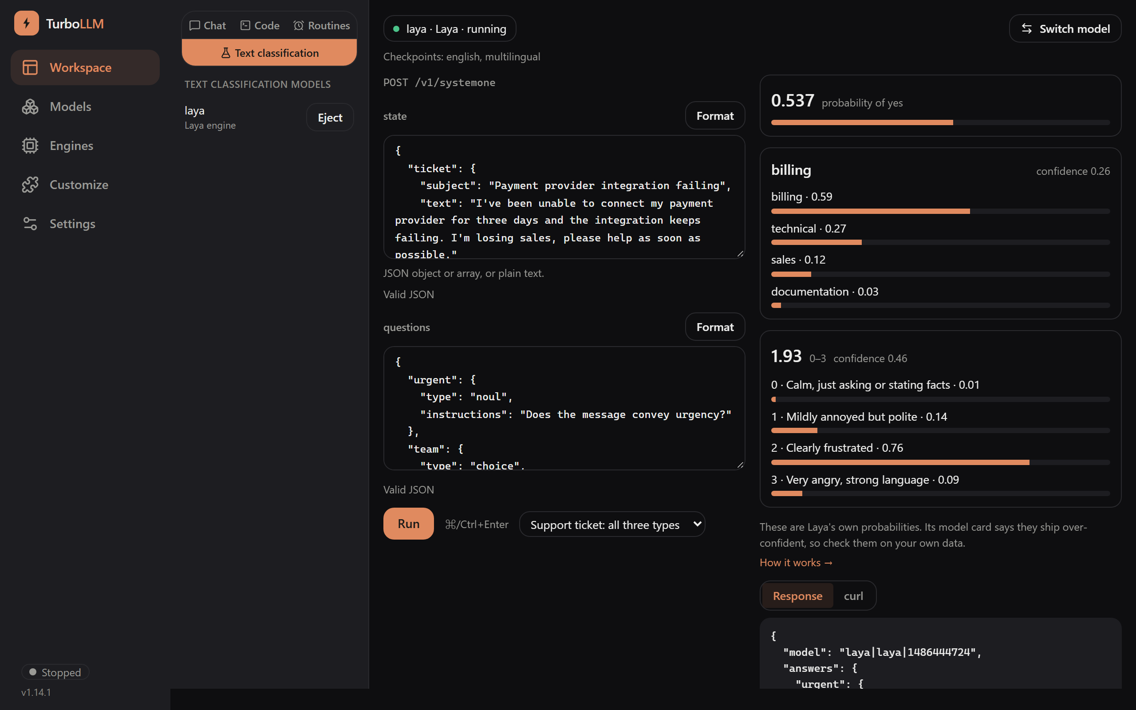Select the Text classification tab
Viewport: 1136px width, 710px height.
coord(269,53)
